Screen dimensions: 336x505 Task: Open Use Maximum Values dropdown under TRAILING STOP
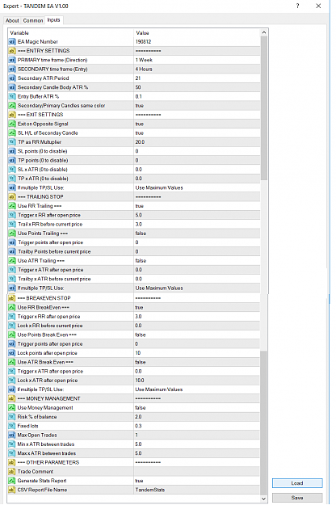coord(196,288)
